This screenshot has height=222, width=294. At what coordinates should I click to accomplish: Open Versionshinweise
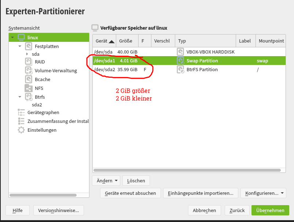(x=59, y=210)
